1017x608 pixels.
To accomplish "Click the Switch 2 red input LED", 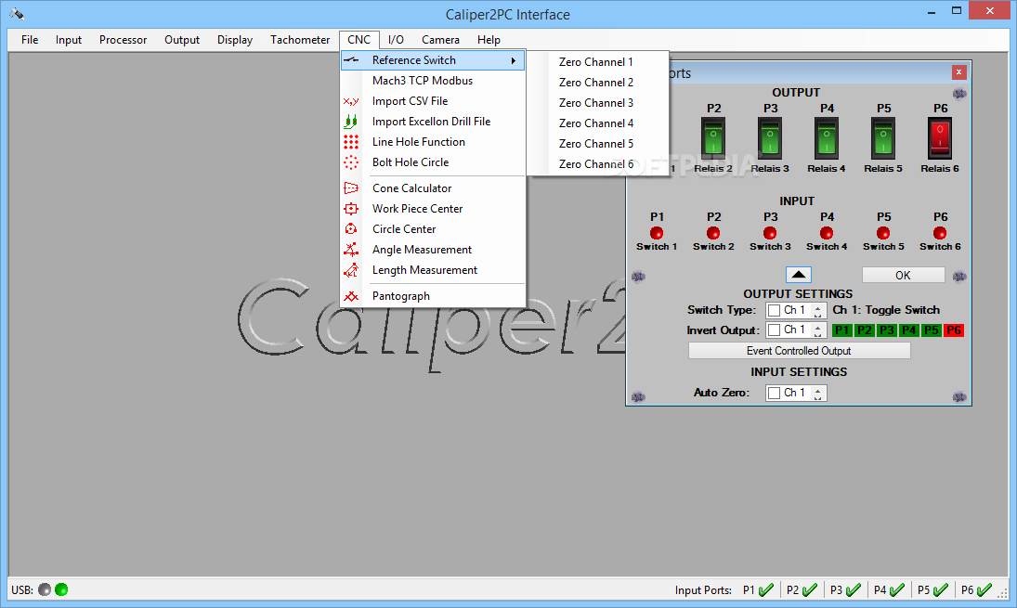I will pyautogui.click(x=713, y=233).
